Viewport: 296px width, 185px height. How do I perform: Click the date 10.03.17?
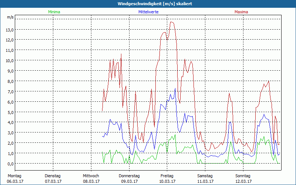coord(167,181)
